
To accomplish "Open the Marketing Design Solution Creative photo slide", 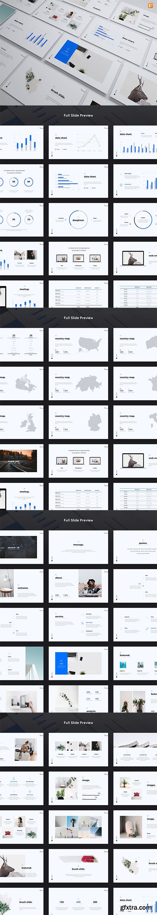I will [78, 749].
